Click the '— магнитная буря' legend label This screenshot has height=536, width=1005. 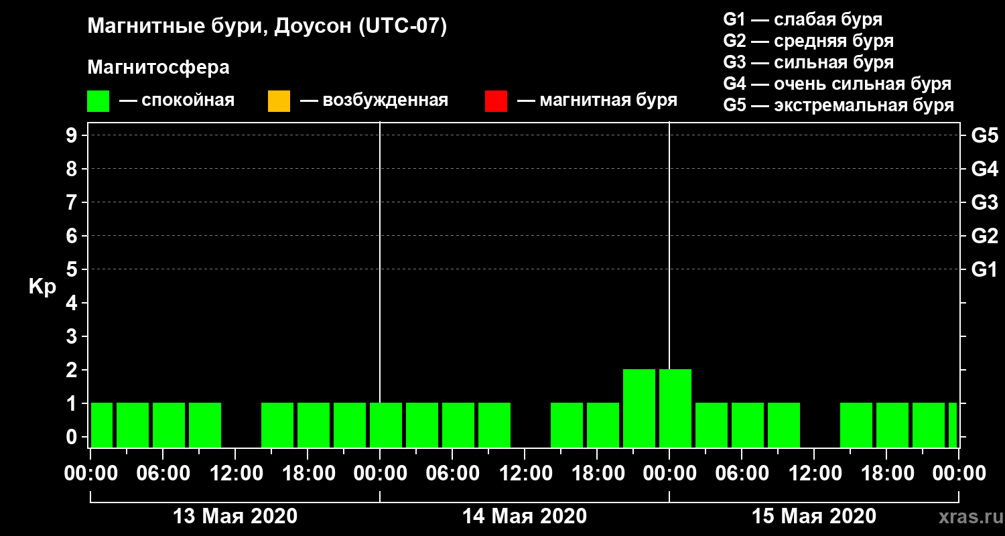coord(597,100)
